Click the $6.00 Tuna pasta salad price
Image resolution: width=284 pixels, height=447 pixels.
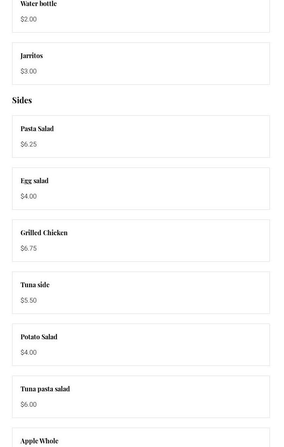pyautogui.click(x=29, y=405)
